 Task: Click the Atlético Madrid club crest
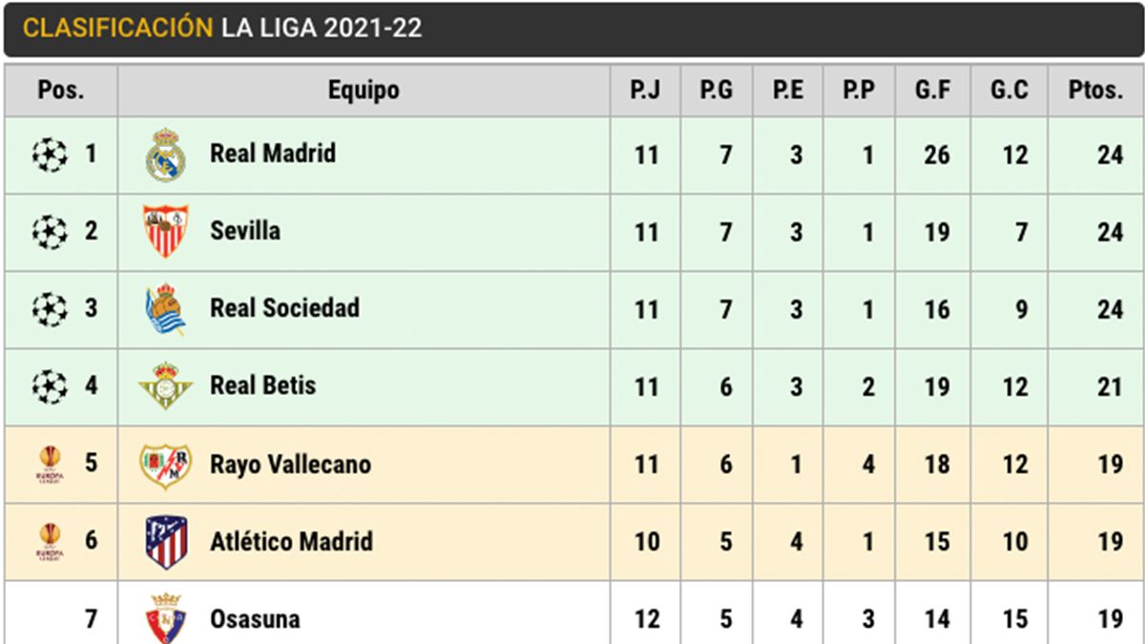[x=166, y=542]
